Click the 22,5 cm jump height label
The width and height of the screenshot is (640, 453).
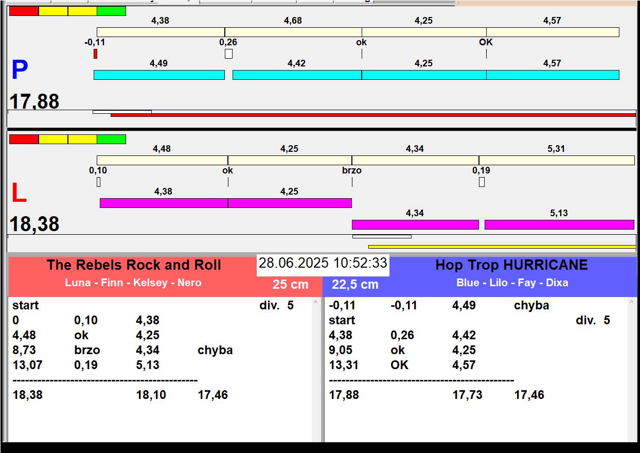click(x=355, y=284)
